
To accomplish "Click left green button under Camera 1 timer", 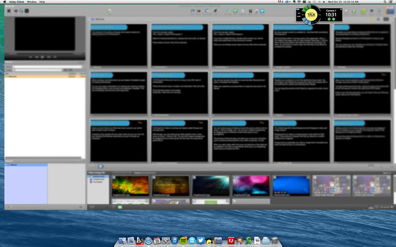I will pos(330,19).
